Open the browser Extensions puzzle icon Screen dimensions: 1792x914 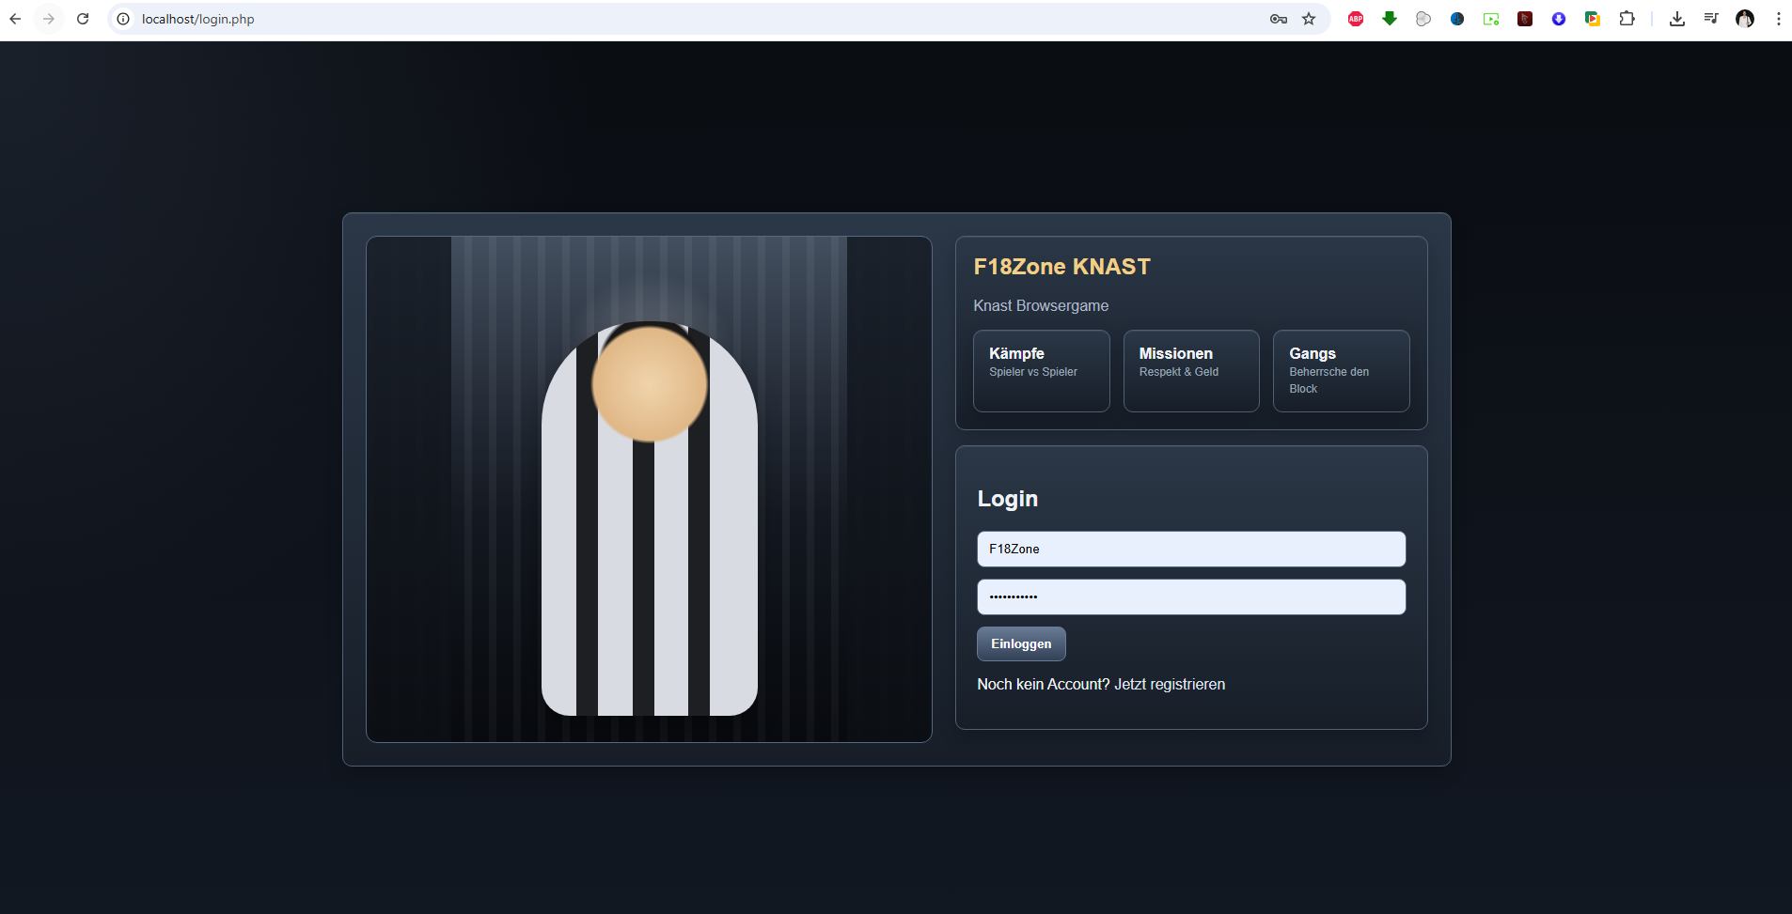1627,19
